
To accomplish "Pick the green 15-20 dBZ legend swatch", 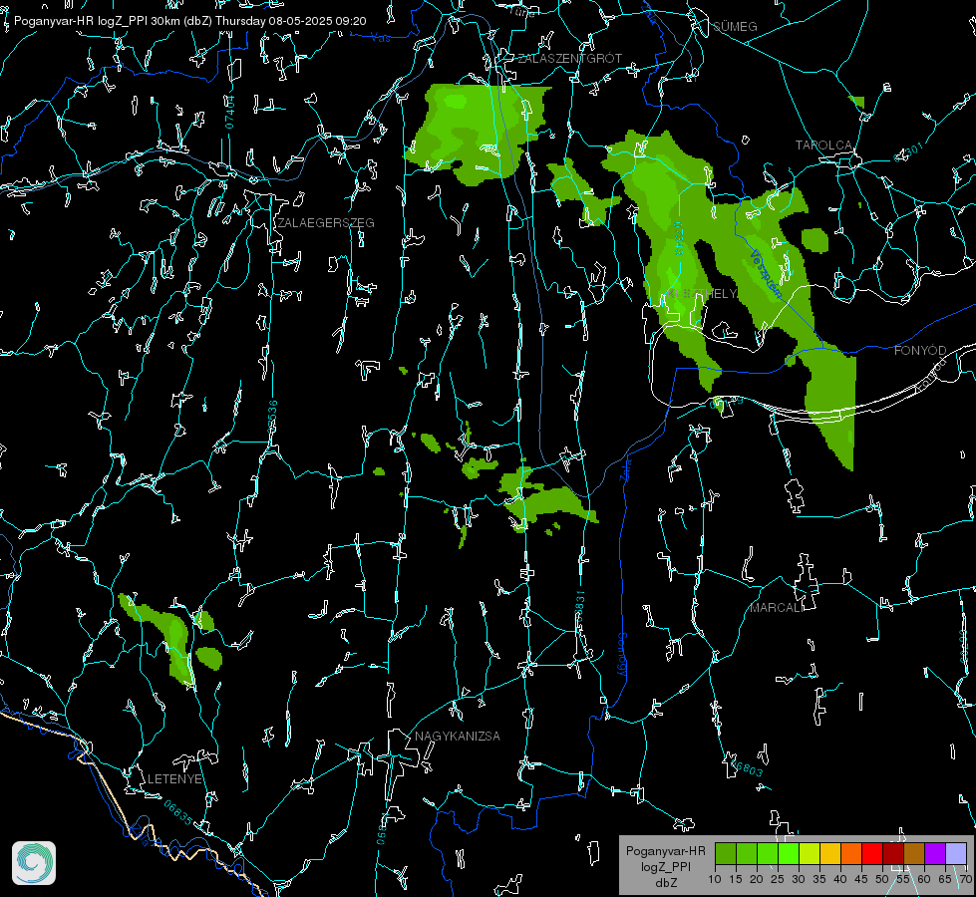I will 747,853.
